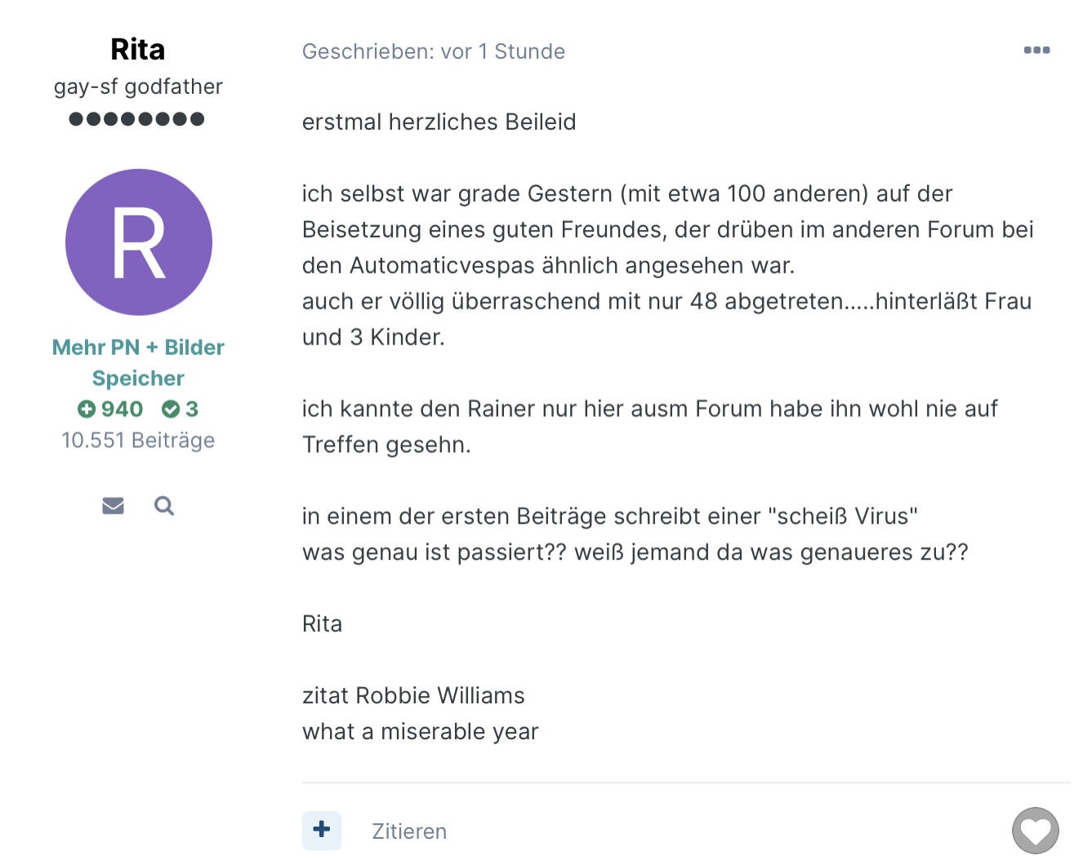Open the 'Geschrieben: vor 1 Stunde' timestamp link
The height and width of the screenshot is (860, 1092).
(x=433, y=51)
